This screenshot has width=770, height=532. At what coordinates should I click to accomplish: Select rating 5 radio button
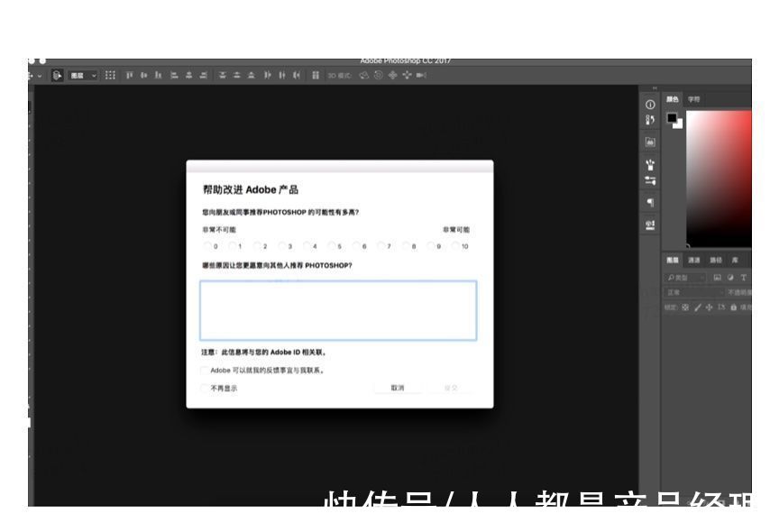(x=332, y=245)
